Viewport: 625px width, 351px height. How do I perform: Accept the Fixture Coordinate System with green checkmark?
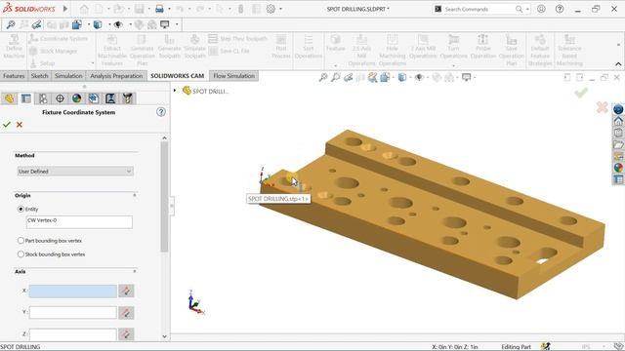pos(7,125)
